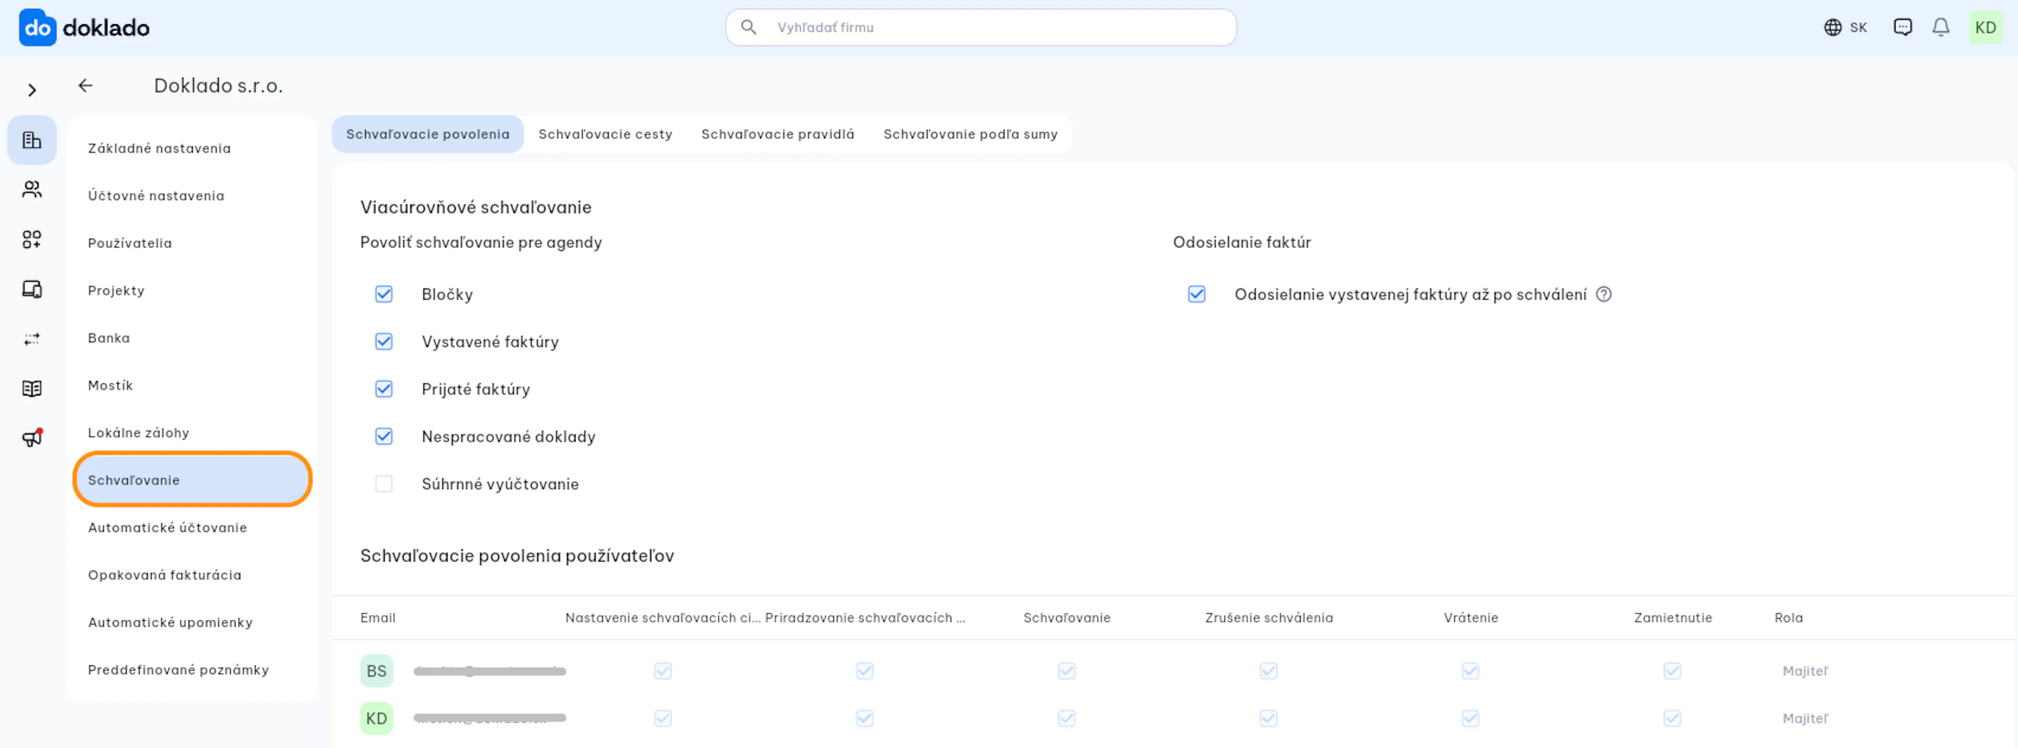Click the Zamietnutie column header
2018x748 pixels.
pos(1673,618)
